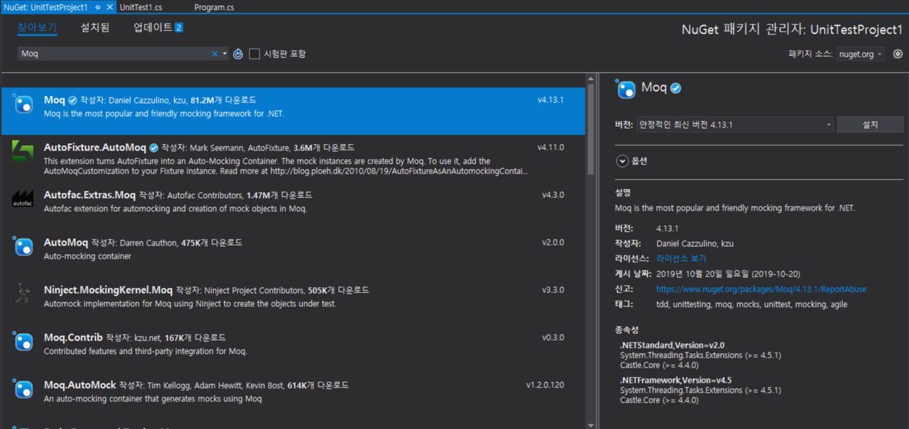Select the AutoMoq package title
The image size is (909, 429).
click(66, 243)
